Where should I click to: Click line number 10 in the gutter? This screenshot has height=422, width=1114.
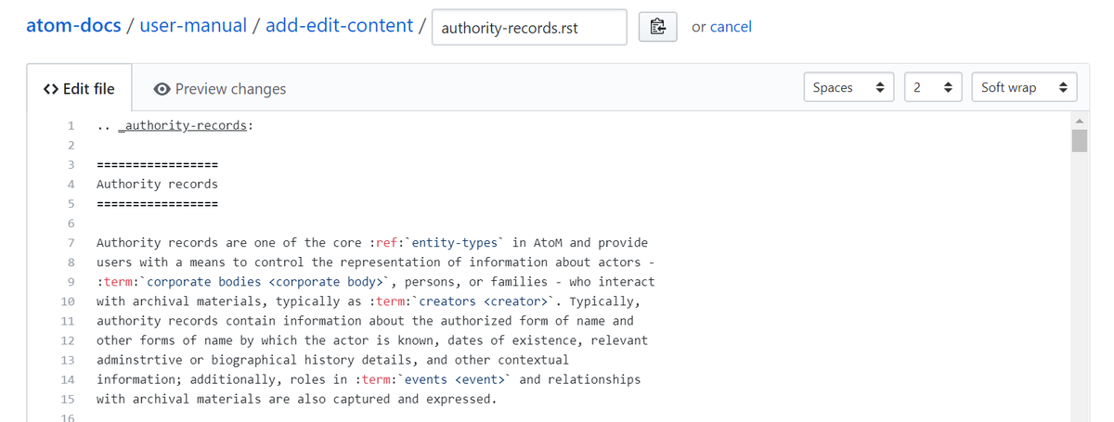pyautogui.click(x=68, y=301)
